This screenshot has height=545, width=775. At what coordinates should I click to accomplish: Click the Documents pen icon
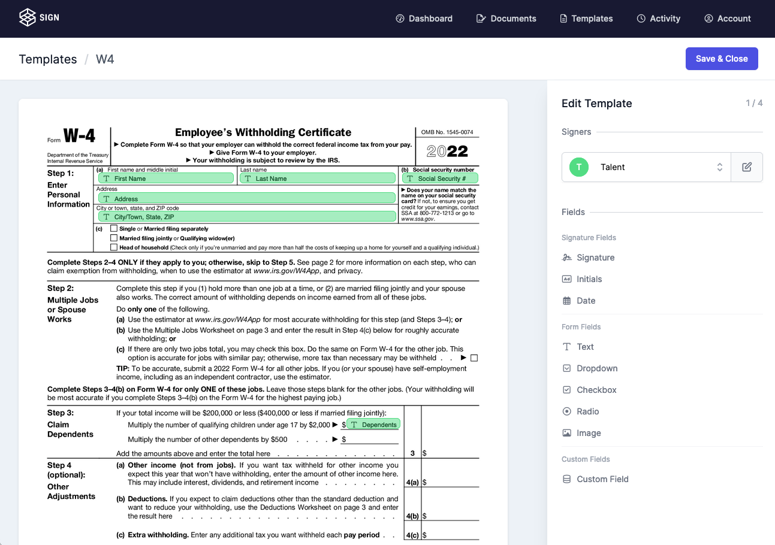(x=481, y=19)
